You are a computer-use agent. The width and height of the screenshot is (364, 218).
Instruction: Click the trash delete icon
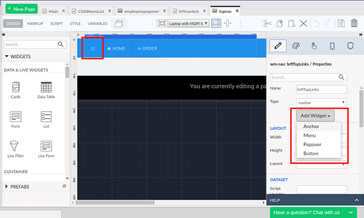tap(354, 23)
